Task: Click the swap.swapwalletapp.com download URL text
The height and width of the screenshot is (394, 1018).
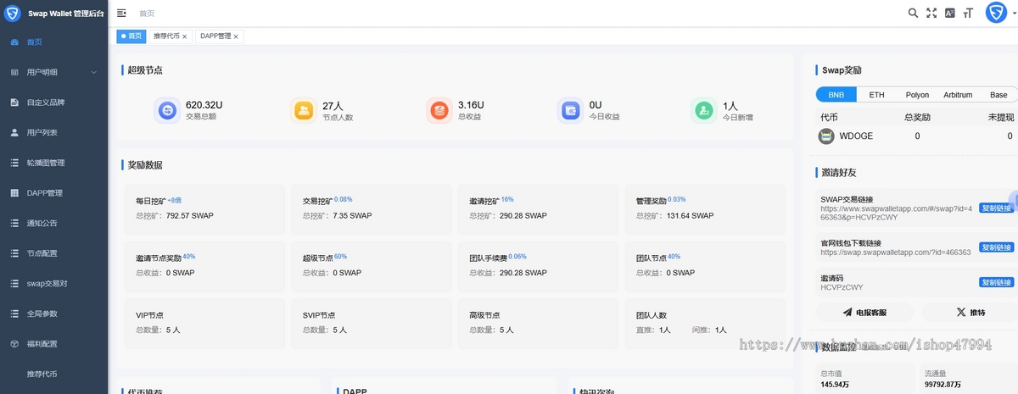Action: pyautogui.click(x=895, y=252)
